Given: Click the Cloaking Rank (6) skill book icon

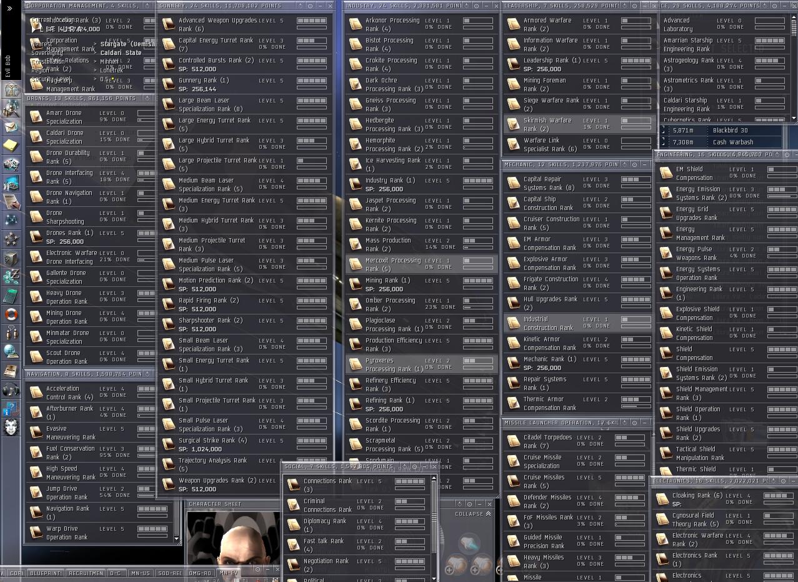Looking at the screenshot, I should pyautogui.click(x=662, y=499).
